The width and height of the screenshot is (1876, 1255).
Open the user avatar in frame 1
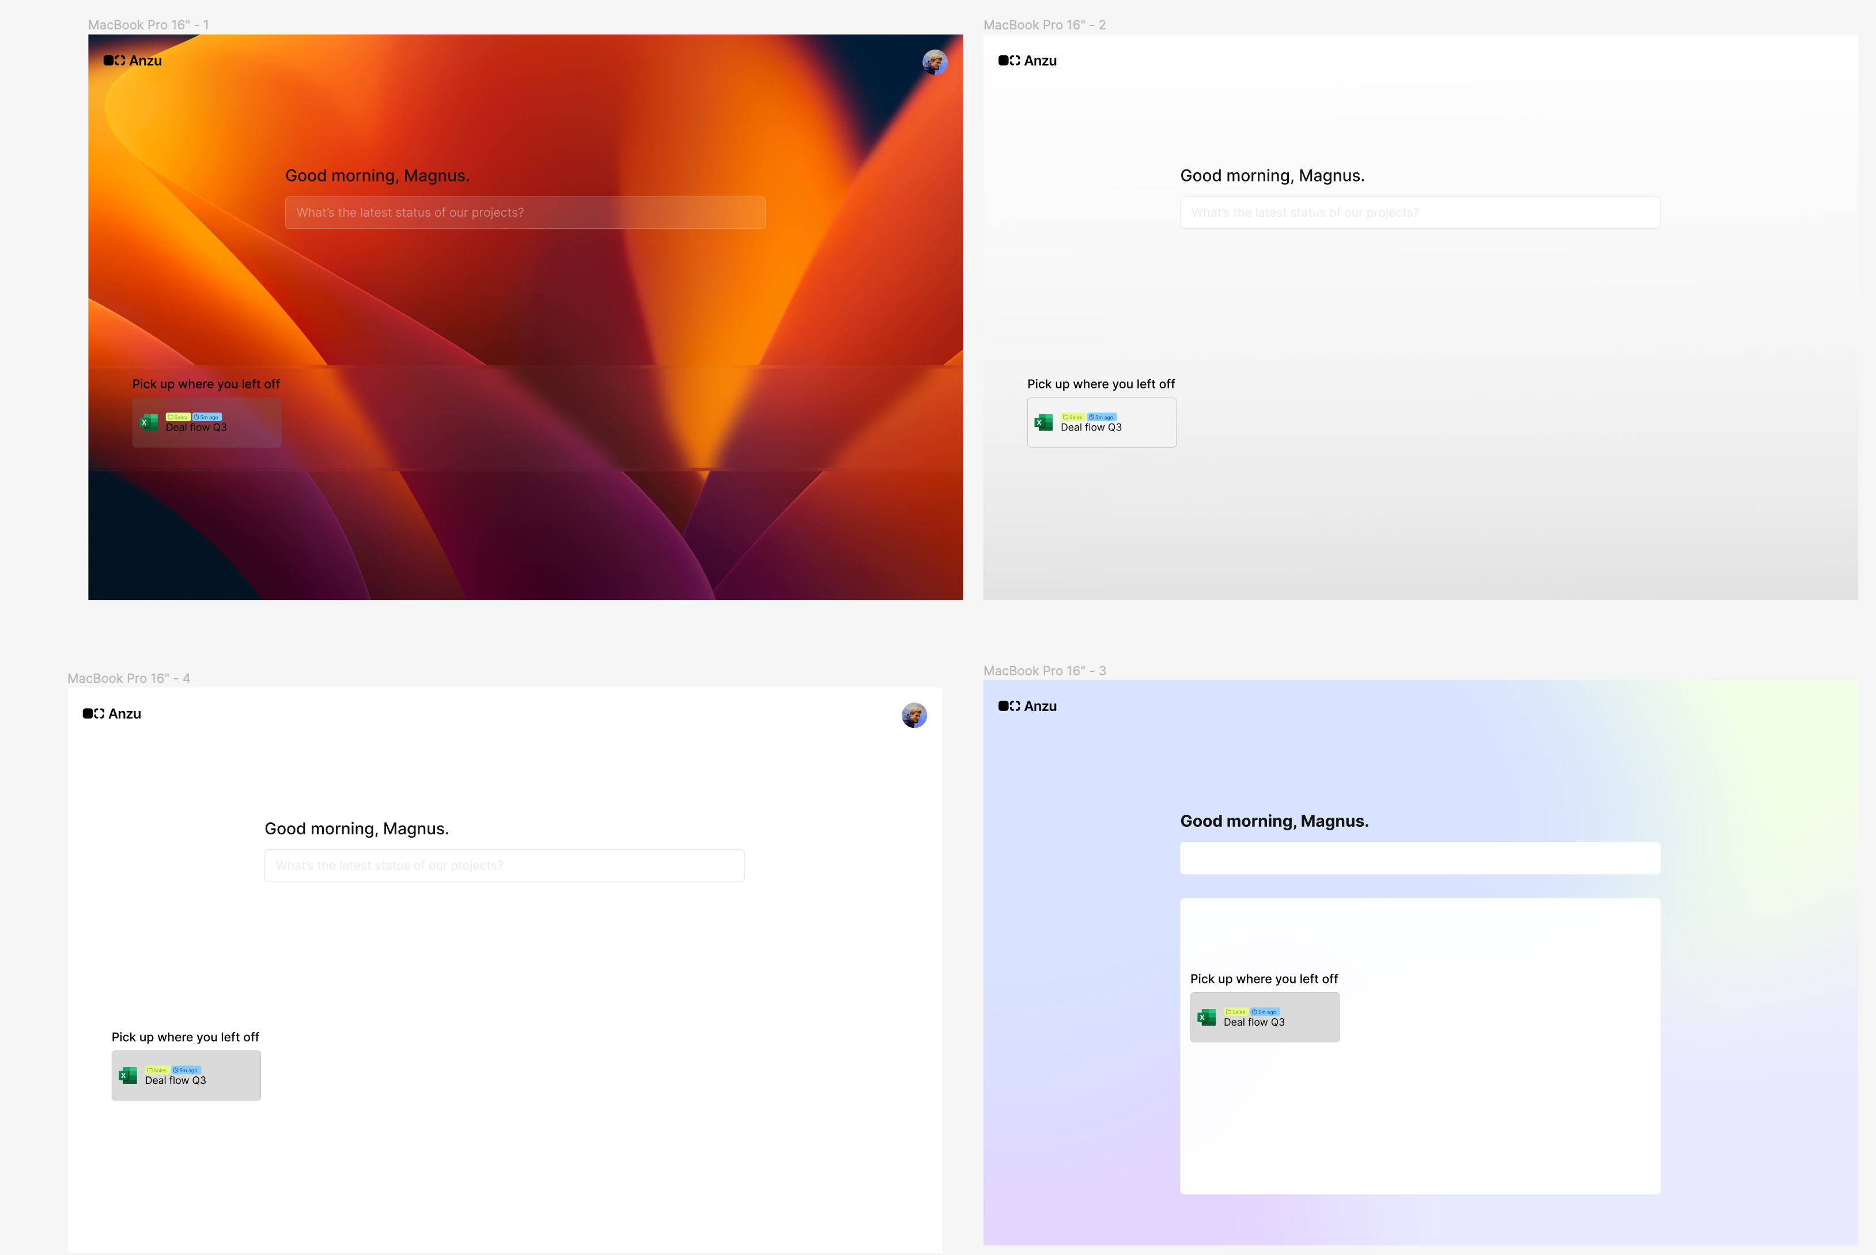pos(935,62)
